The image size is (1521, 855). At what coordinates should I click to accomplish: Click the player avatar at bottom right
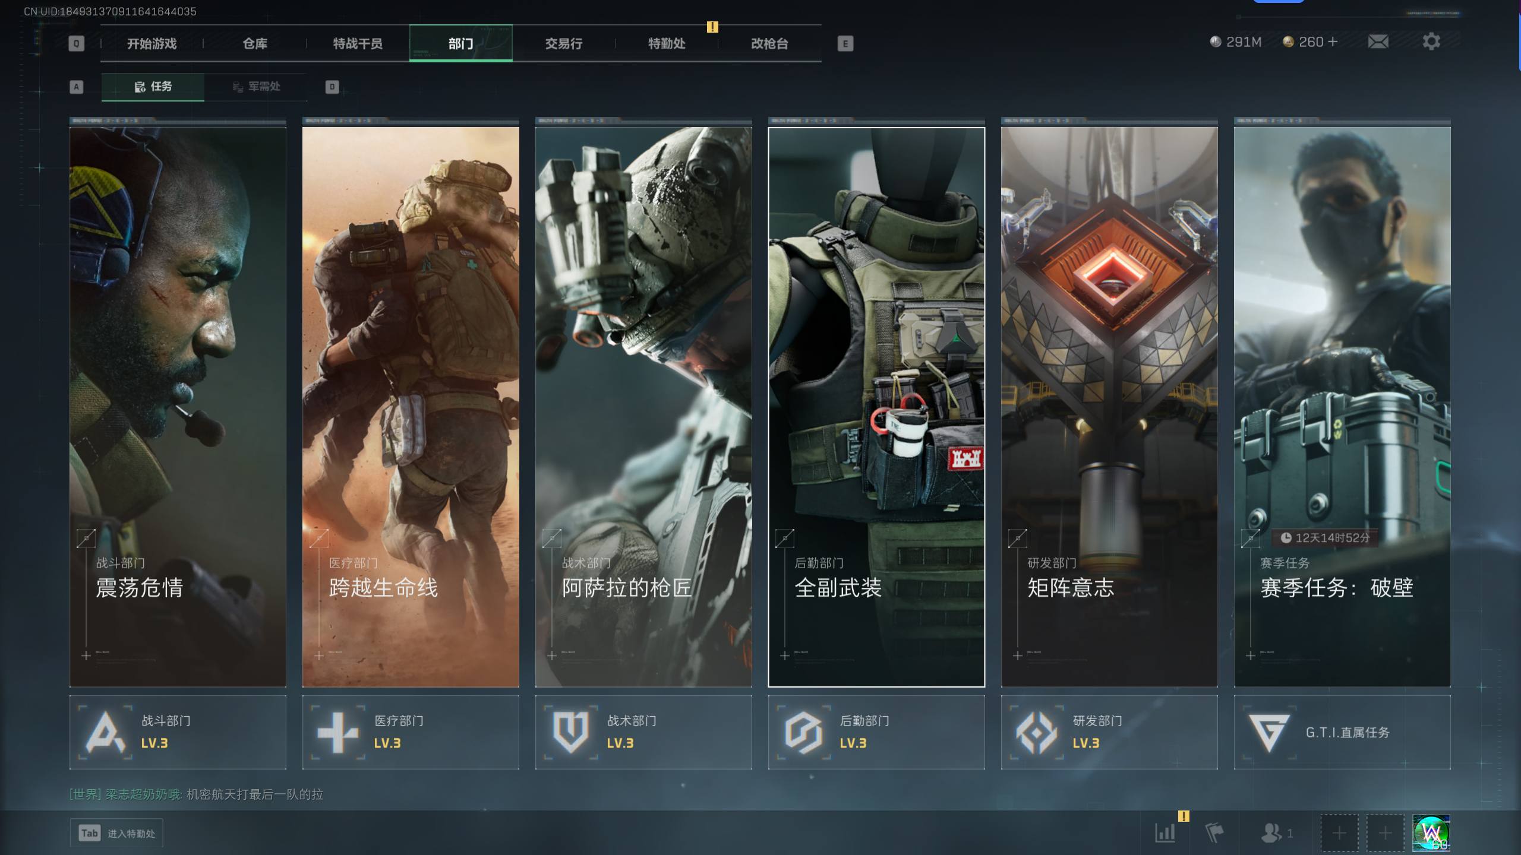1431,832
